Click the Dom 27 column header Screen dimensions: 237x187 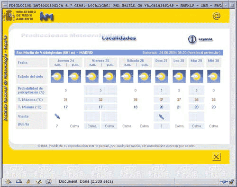[x=161, y=61]
